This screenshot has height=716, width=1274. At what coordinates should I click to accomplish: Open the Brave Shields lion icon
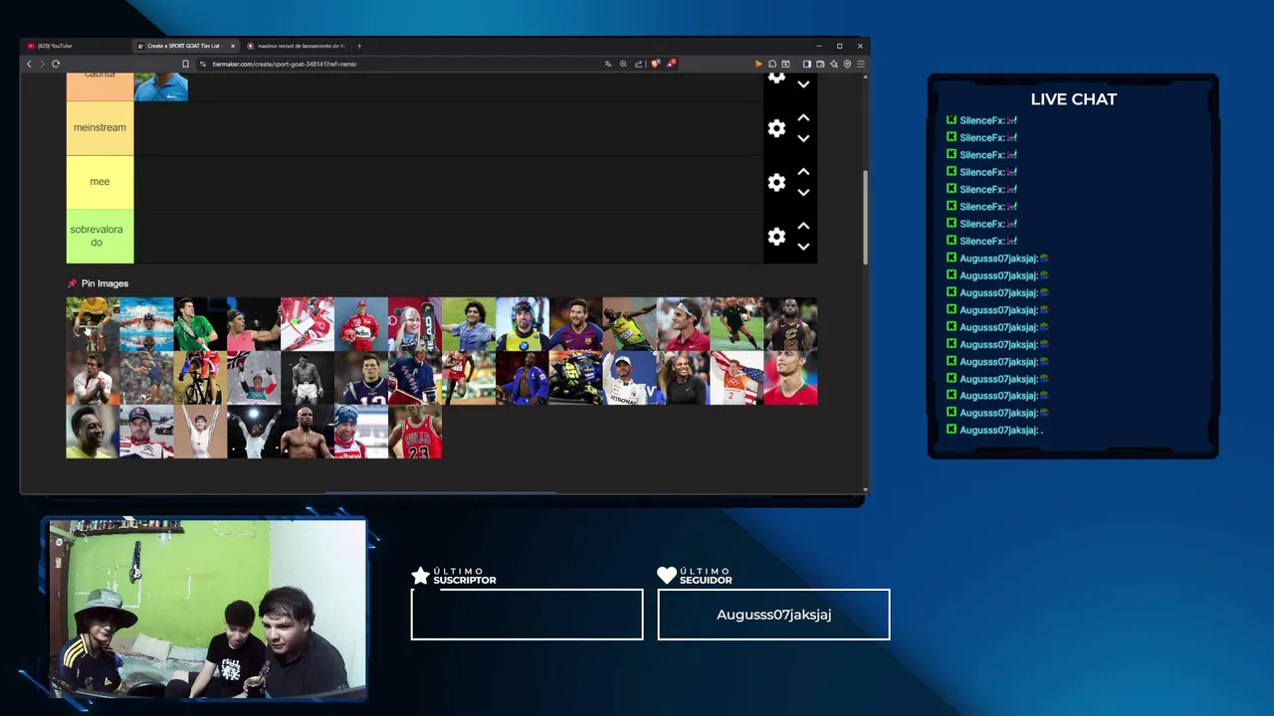click(655, 64)
